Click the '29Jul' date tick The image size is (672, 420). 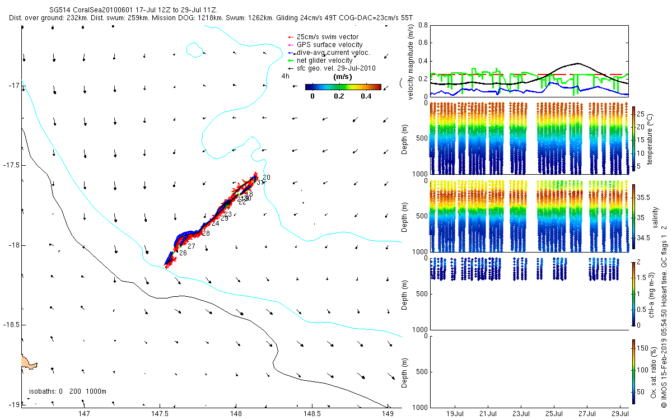pyautogui.click(x=620, y=414)
